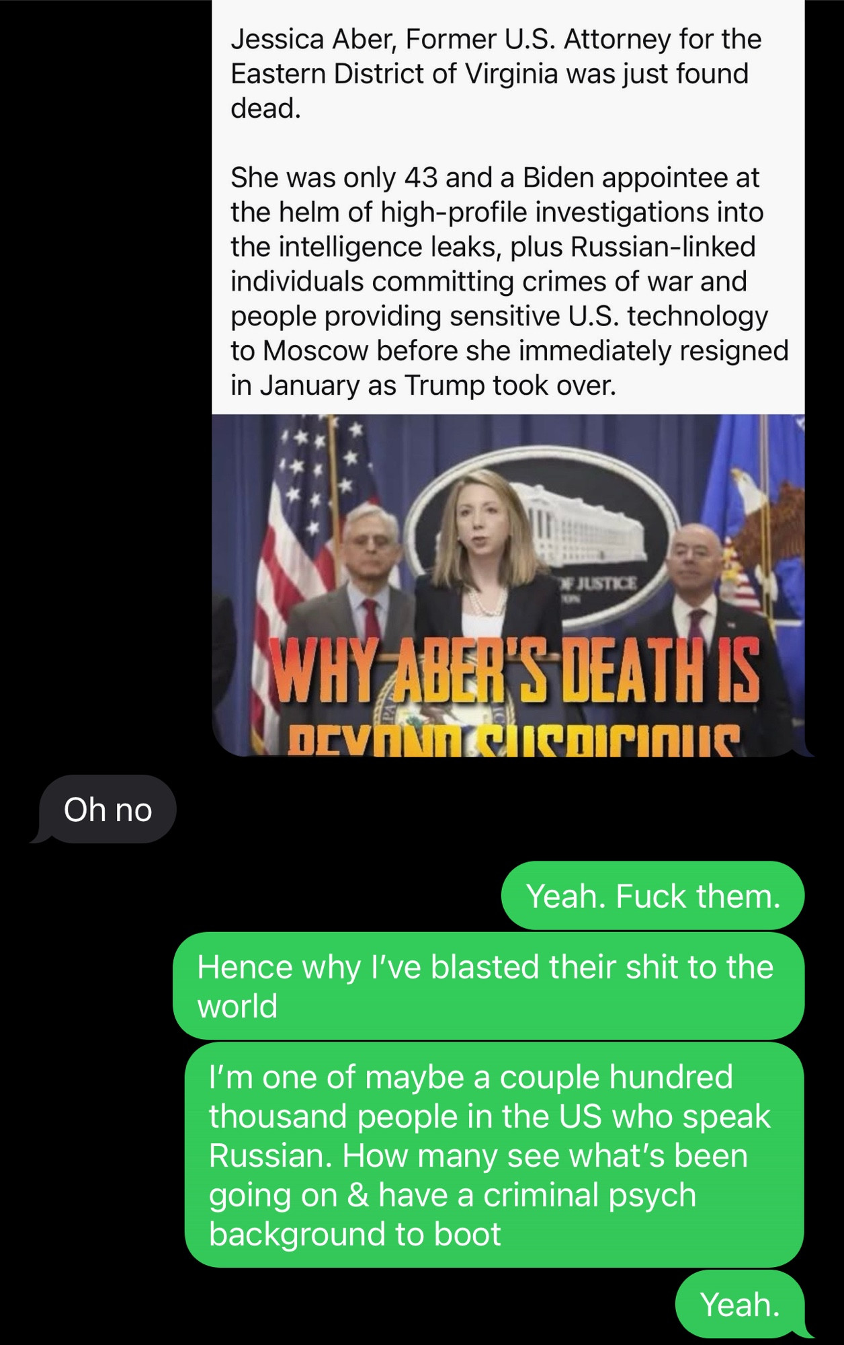Tap the text "in January as Trump took over."
The width and height of the screenshot is (844, 1345).
[423, 385]
